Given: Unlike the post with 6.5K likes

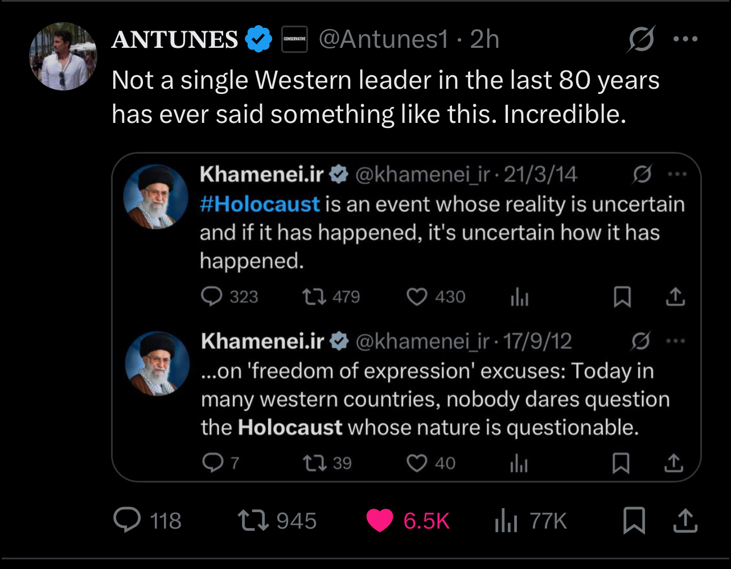Looking at the screenshot, I should tap(380, 520).
